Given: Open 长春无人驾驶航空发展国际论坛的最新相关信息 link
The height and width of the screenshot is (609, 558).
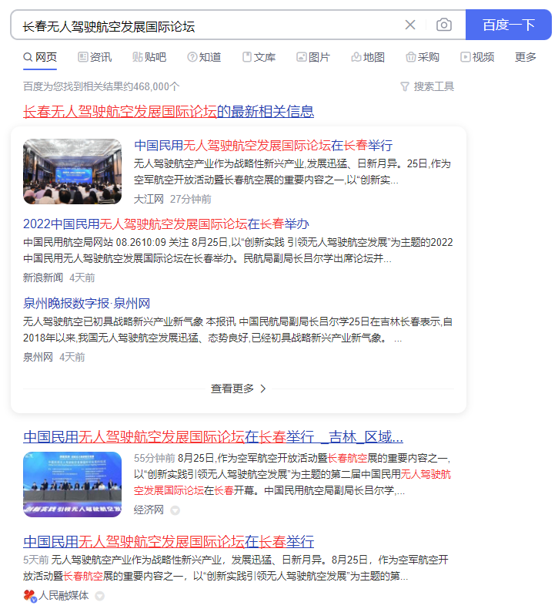Looking at the screenshot, I should (x=169, y=112).
